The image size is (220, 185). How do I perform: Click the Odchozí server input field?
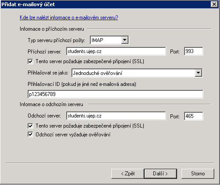(116, 116)
